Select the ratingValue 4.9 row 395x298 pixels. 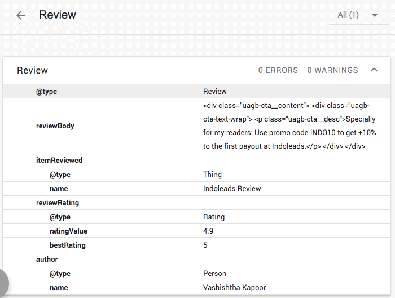click(196, 231)
